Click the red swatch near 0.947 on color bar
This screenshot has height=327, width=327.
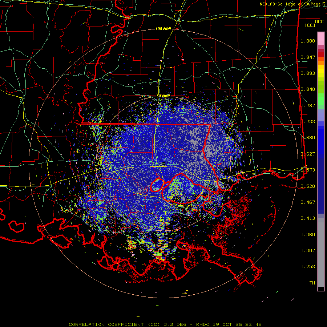pos(321,54)
